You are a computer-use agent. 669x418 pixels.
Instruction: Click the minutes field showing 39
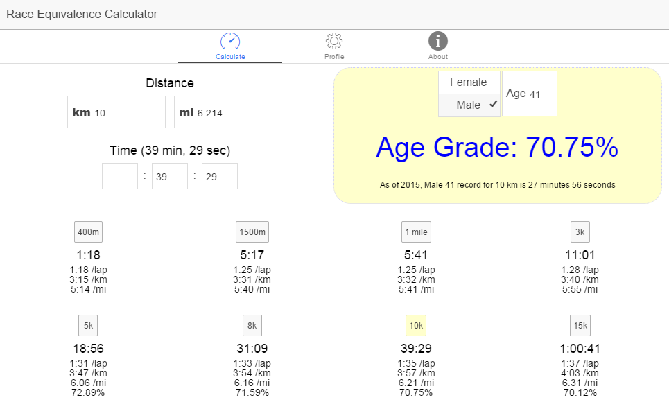(170, 176)
